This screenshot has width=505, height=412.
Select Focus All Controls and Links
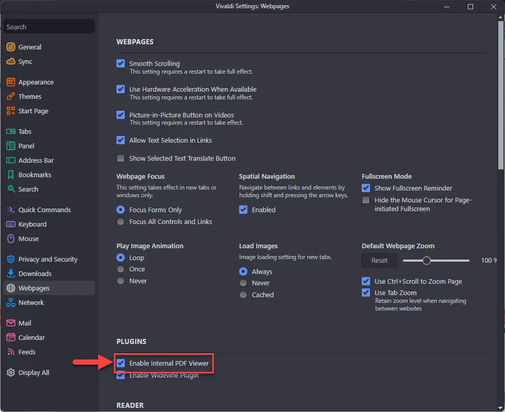click(x=121, y=222)
